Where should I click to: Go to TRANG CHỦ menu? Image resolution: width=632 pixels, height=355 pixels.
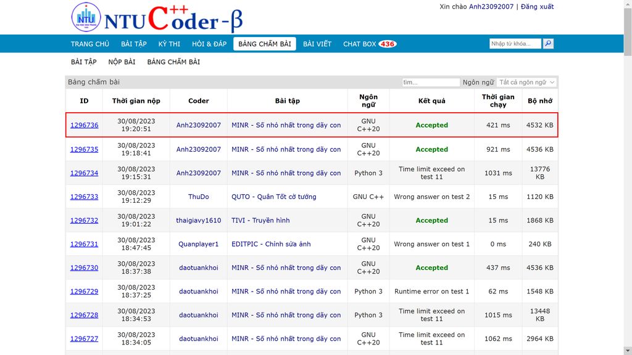[x=90, y=44]
